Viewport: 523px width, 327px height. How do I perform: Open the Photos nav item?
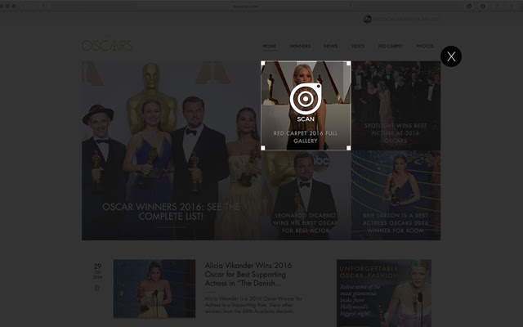click(425, 46)
